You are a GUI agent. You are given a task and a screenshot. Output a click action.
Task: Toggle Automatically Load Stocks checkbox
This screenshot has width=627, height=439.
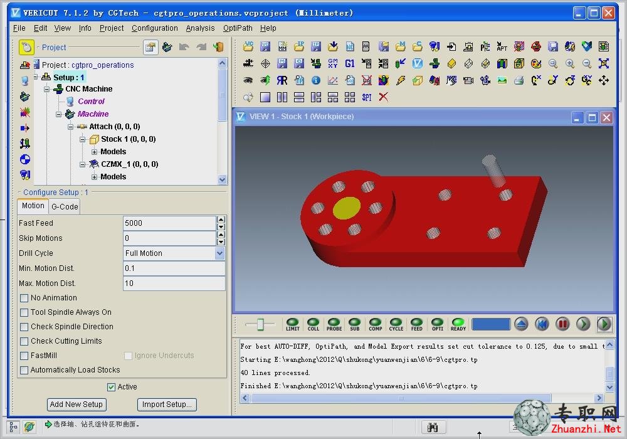(x=24, y=370)
